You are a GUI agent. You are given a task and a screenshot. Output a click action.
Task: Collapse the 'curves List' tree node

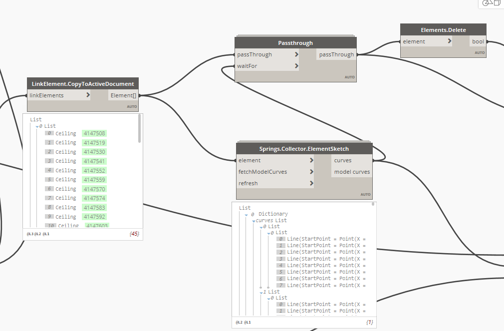(253, 221)
